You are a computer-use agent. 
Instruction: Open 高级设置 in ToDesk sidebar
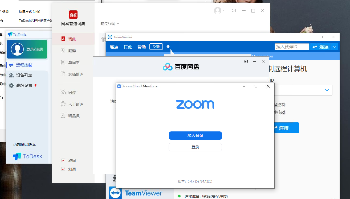pyautogui.click(x=24, y=85)
